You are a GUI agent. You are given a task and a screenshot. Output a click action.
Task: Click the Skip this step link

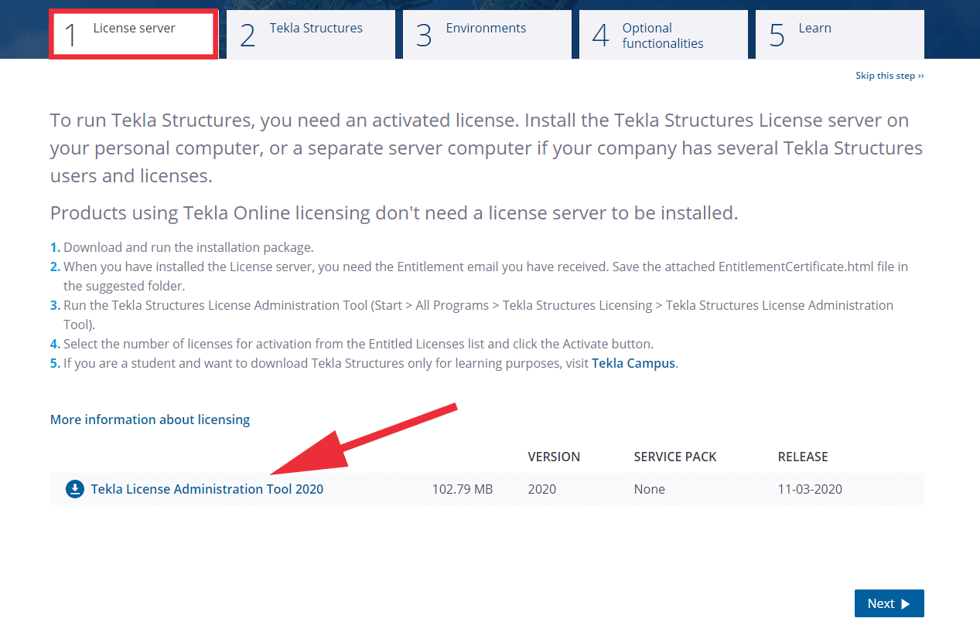pos(890,76)
